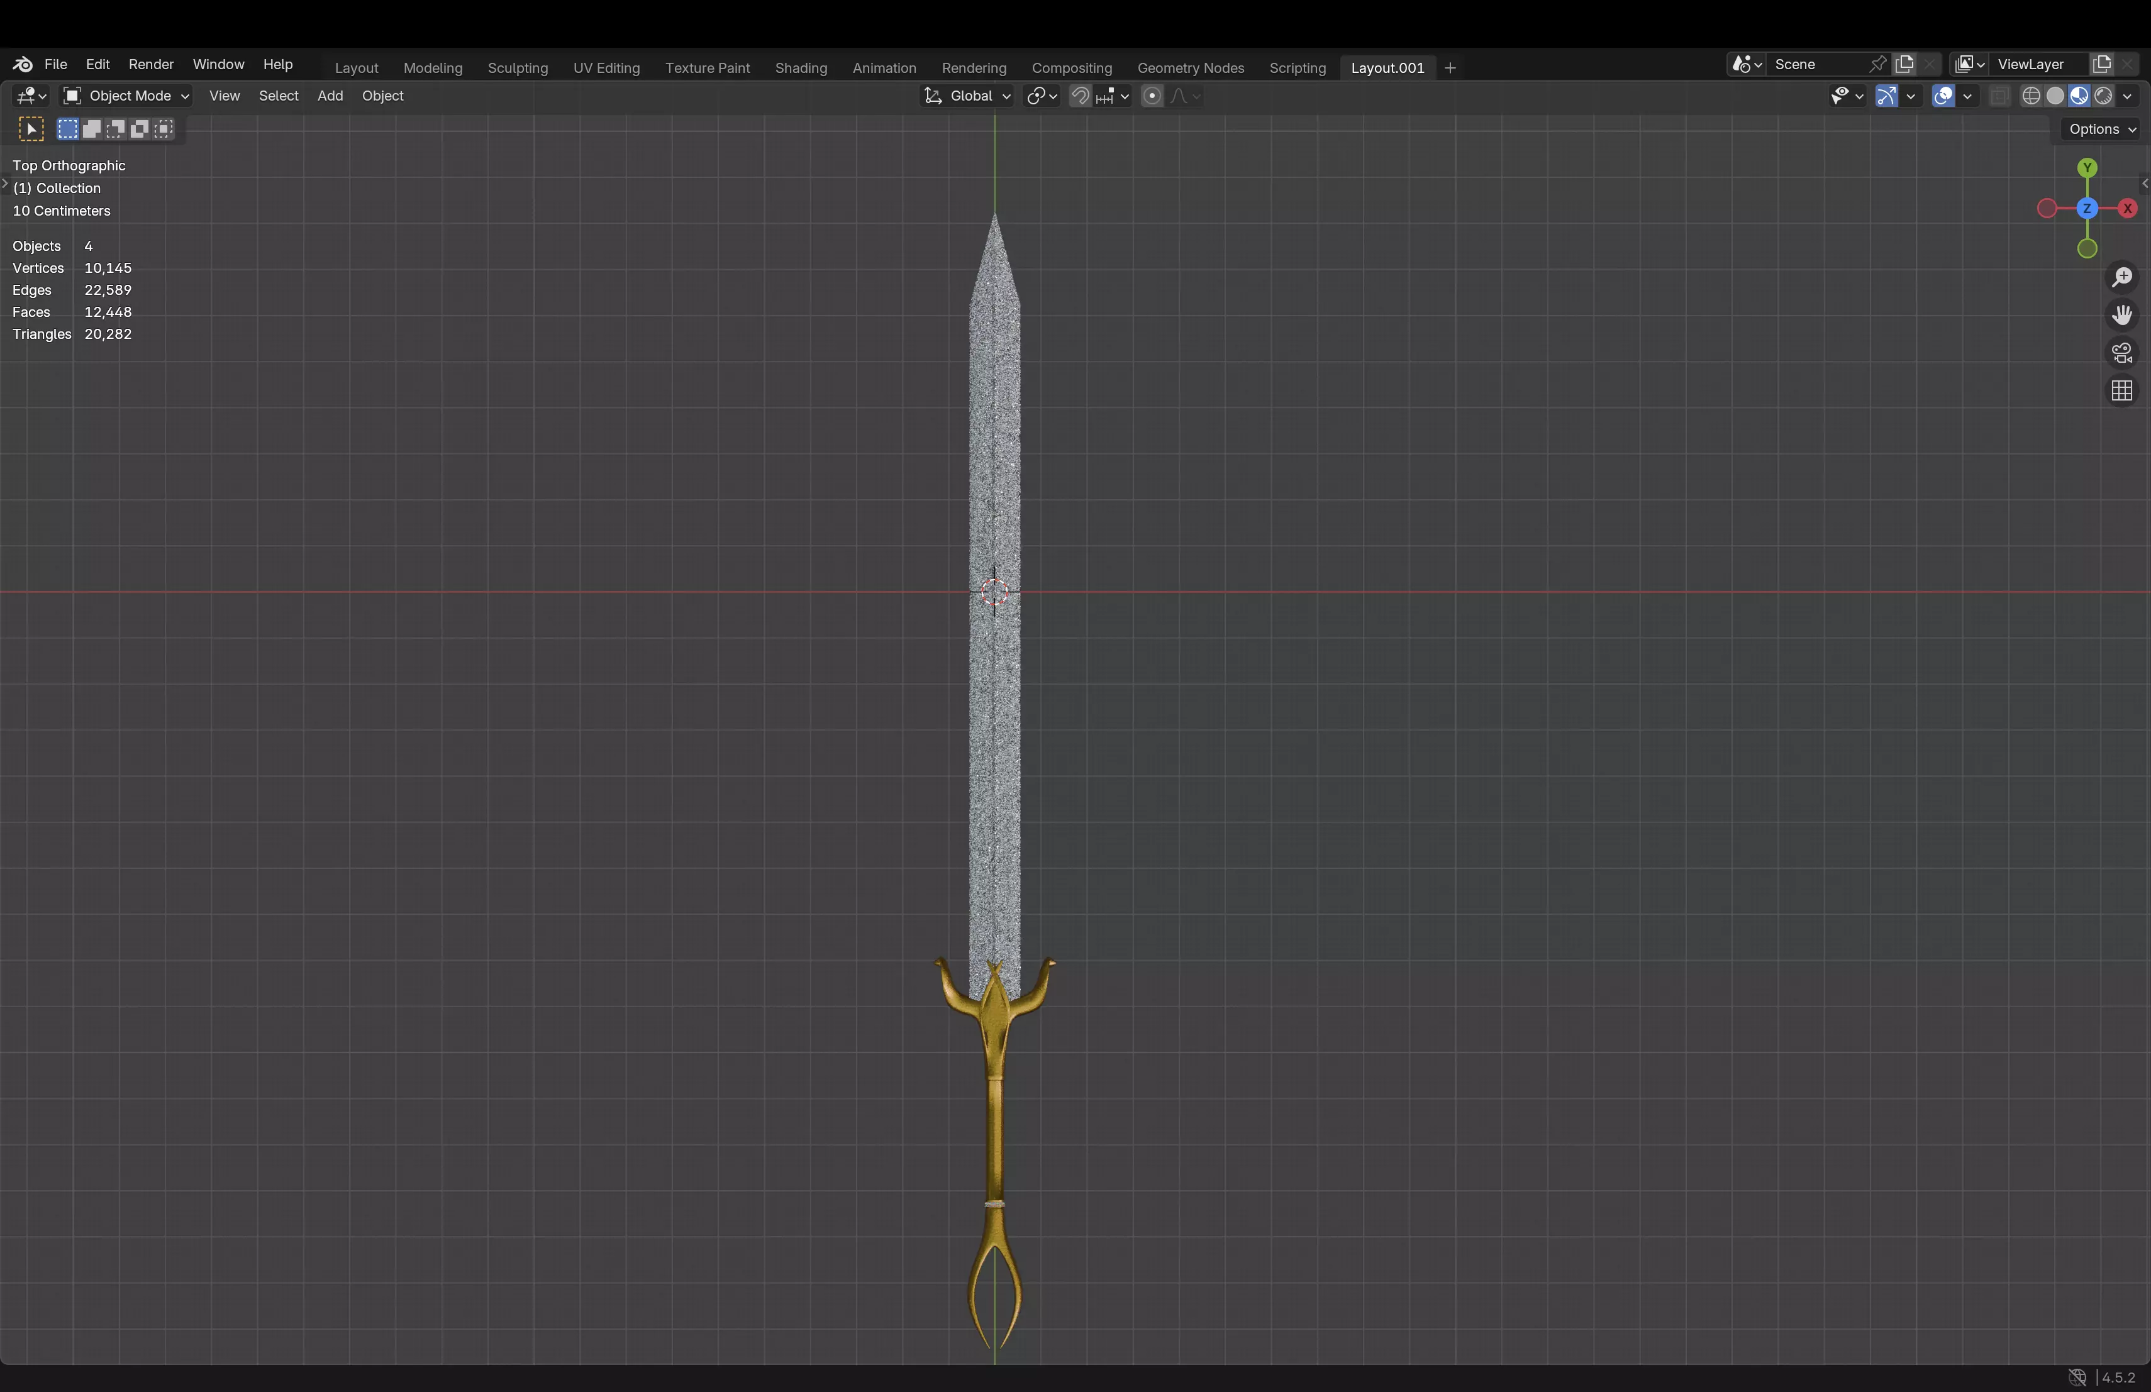Switch to wireframe shading
Viewport: 2151px width, 1392px height.
(x=2031, y=96)
